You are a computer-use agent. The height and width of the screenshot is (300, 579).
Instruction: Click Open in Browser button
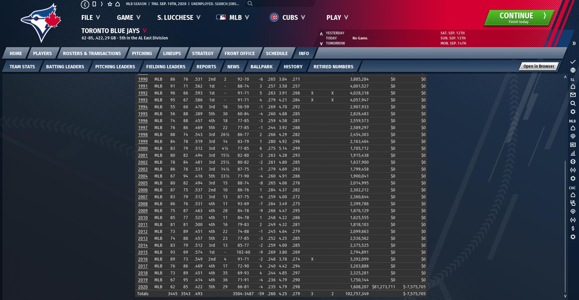[539, 66]
